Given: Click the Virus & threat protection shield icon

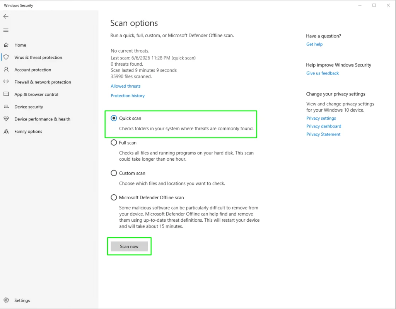Looking at the screenshot, I should [6, 57].
